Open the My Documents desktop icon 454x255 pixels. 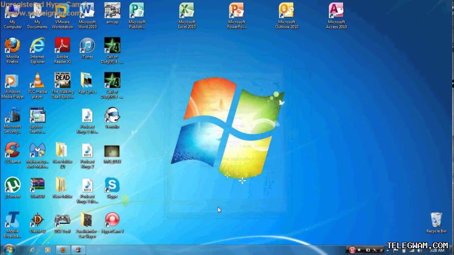(x=37, y=16)
